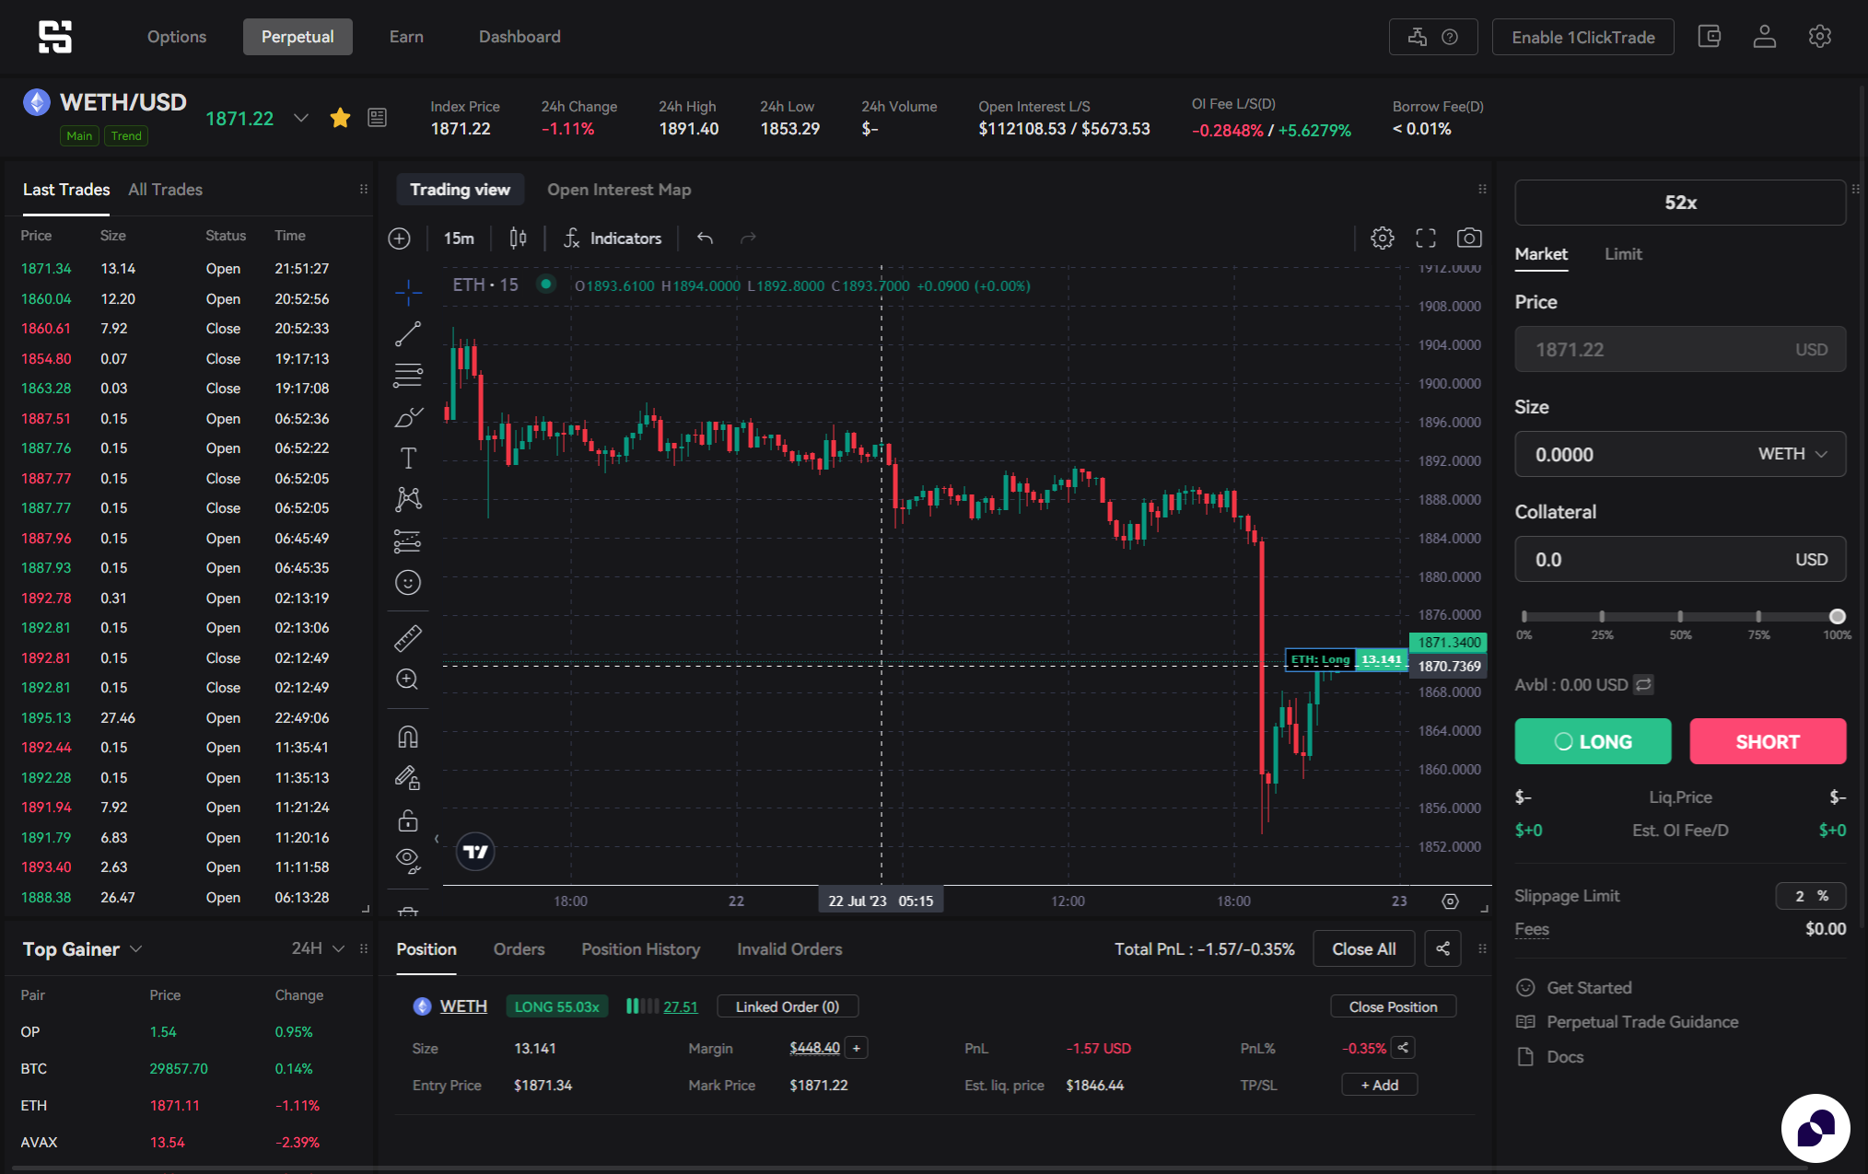
Task: Open user account profile icon
Action: point(1764,37)
